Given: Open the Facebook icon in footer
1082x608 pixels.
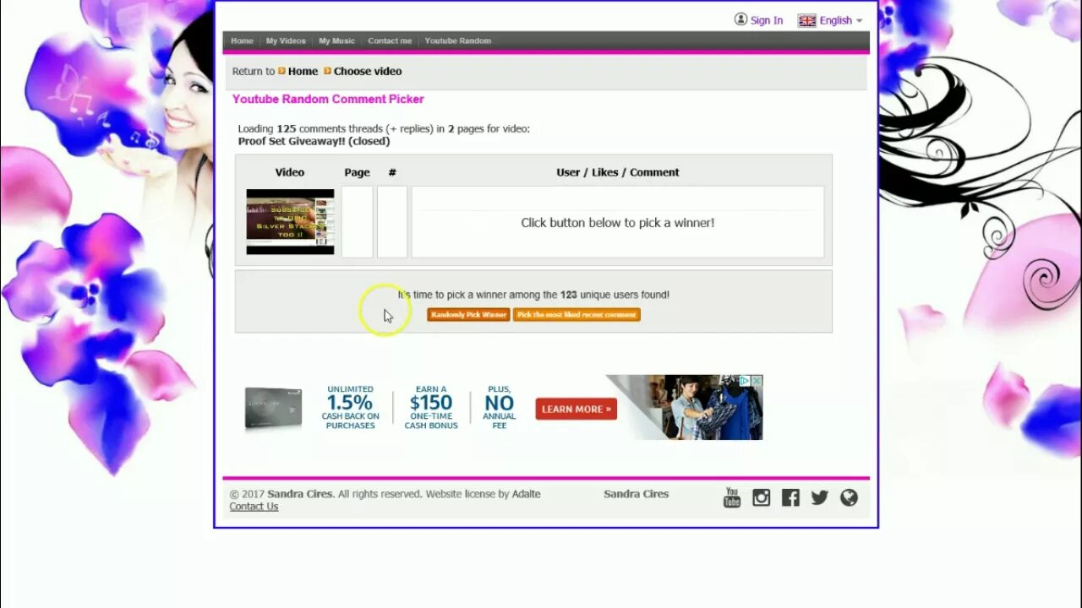Looking at the screenshot, I should coord(790,497).
